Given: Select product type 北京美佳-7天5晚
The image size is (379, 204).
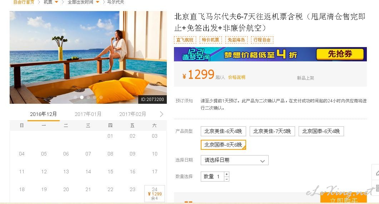Looking at the screenshot, I should click(272, 131).
